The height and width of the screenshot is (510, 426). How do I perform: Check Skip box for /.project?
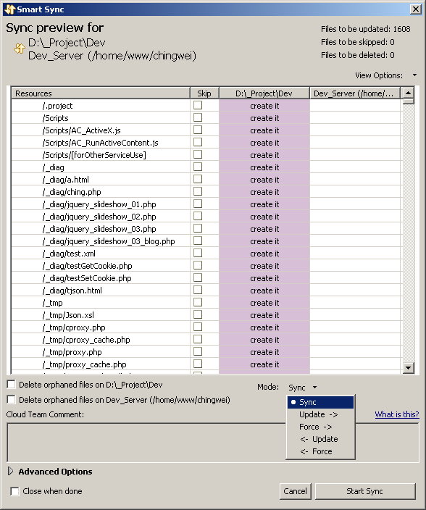click(198, 105)
